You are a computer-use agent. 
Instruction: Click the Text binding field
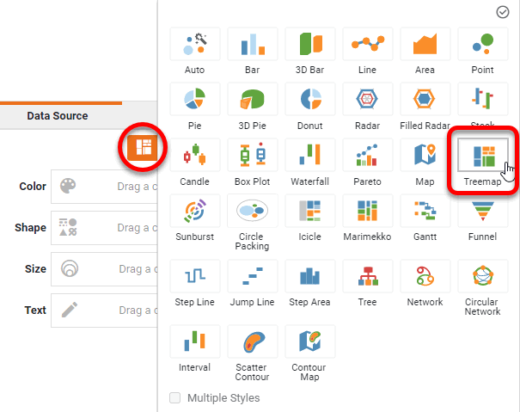[x=103, y=310]
